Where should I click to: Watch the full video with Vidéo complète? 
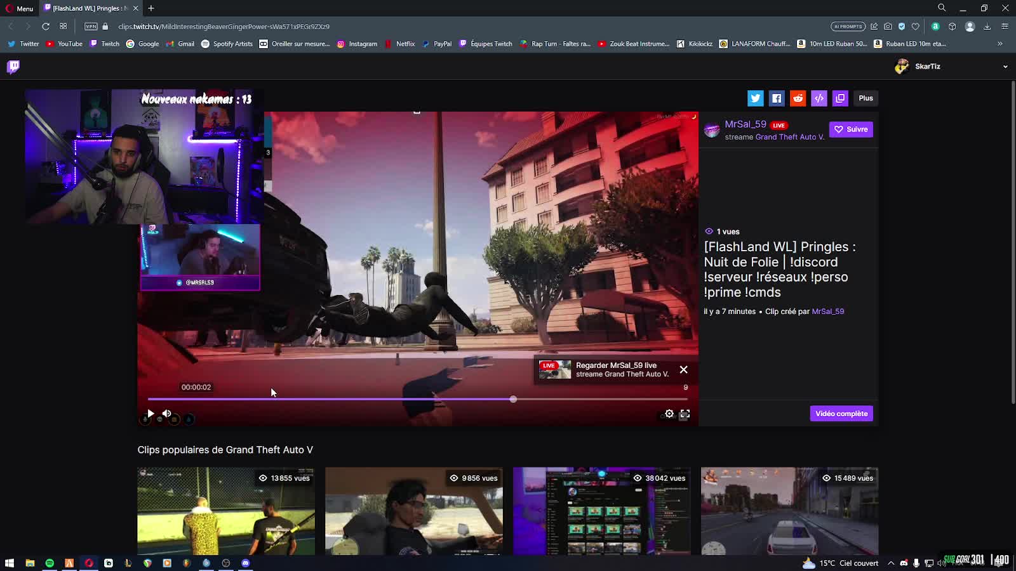click(x=841, y=414)
